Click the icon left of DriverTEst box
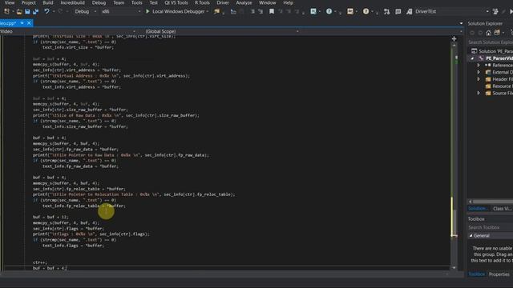 pyautogui.click(x=410, y=11)
